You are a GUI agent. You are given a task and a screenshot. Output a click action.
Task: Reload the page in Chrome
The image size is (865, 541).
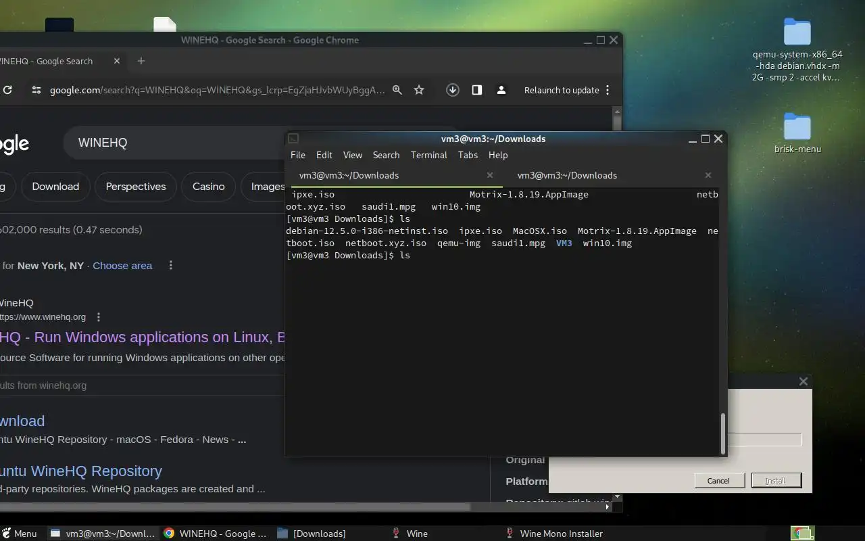[x=7, y=90]
